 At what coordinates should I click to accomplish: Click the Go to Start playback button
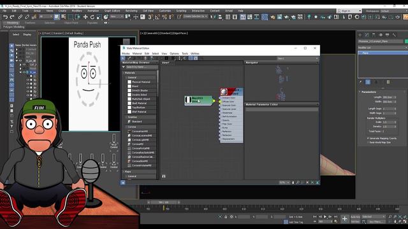[314, 216]
